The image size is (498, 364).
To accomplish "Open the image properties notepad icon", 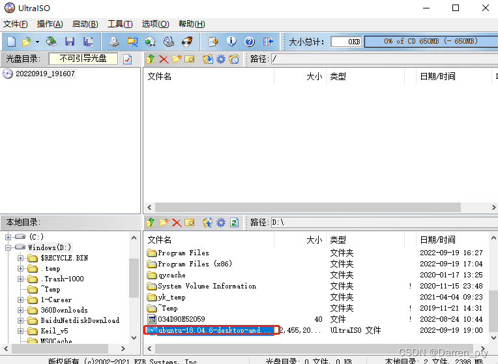I will pos(213,42).
